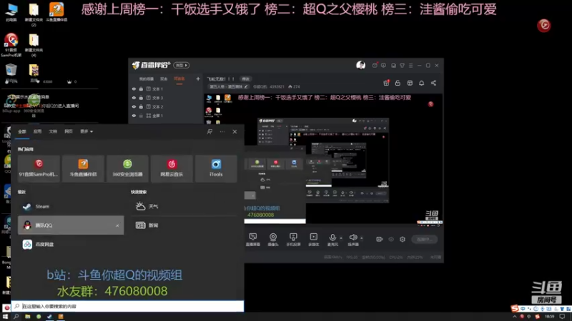The height and width of the screenshot is (321, 572).
Task: Open the 新闻 quick search
Action: coord(184,225)
